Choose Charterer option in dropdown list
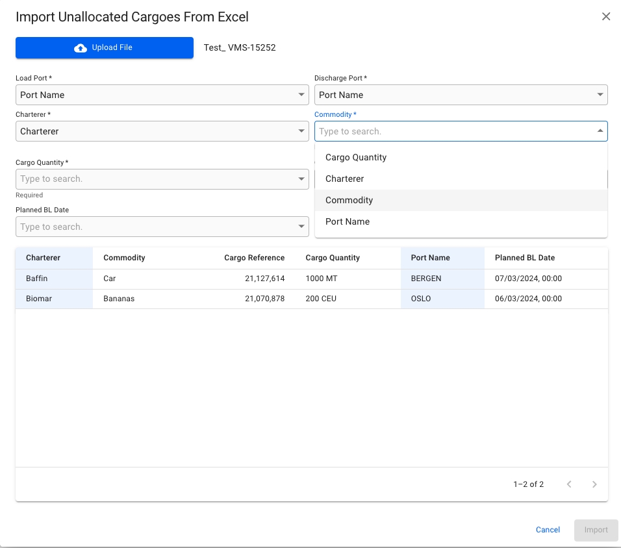Screen dimensions: 621x548 [344, 179]
